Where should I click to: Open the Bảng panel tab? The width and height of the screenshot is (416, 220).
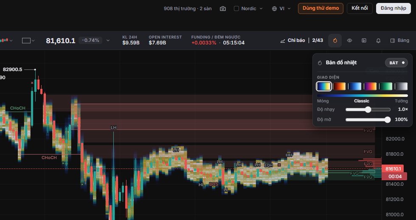400,41
